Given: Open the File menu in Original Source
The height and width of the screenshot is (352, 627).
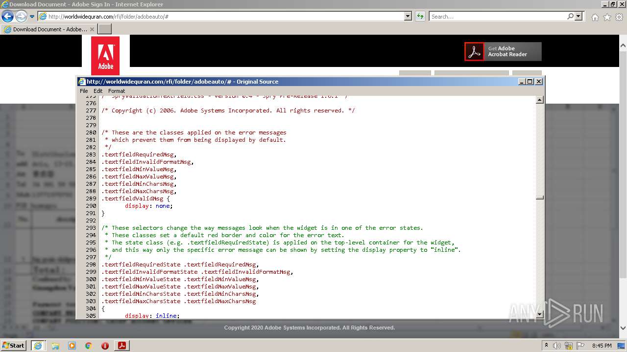Looking at the screenshot, I should tap(84, 91).
